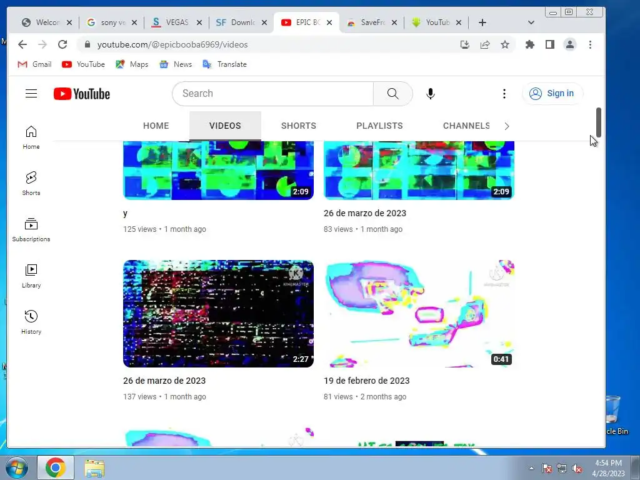Open video title 19 de febrero de 2023

366,381
